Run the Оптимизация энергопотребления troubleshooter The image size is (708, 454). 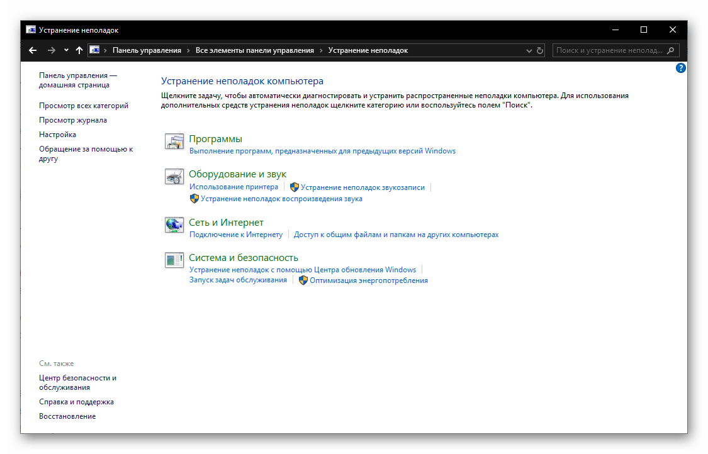tap(368, 280)
